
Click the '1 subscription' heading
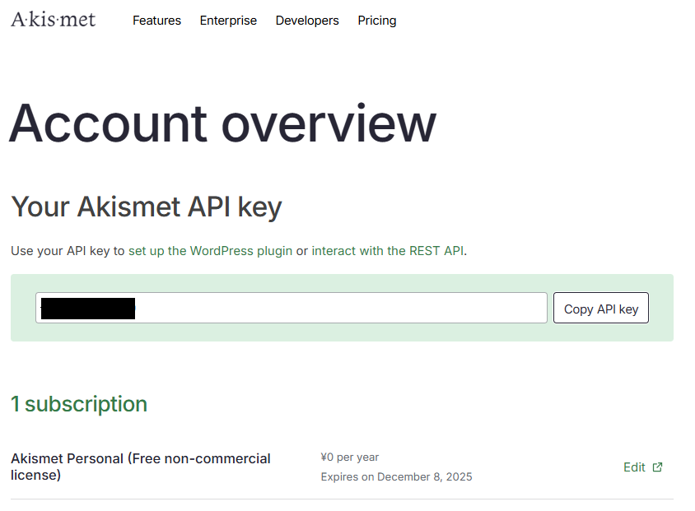pos(79,404)
